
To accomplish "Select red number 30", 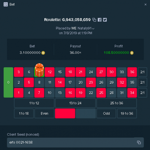I will (111, 72).
